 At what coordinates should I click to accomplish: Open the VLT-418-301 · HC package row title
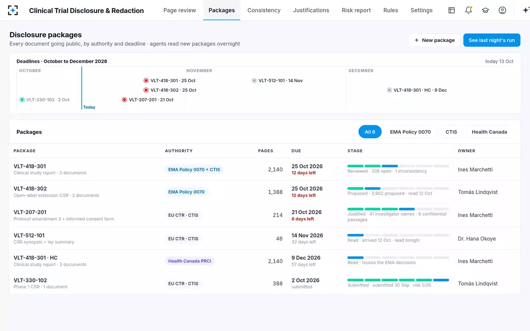36,258
